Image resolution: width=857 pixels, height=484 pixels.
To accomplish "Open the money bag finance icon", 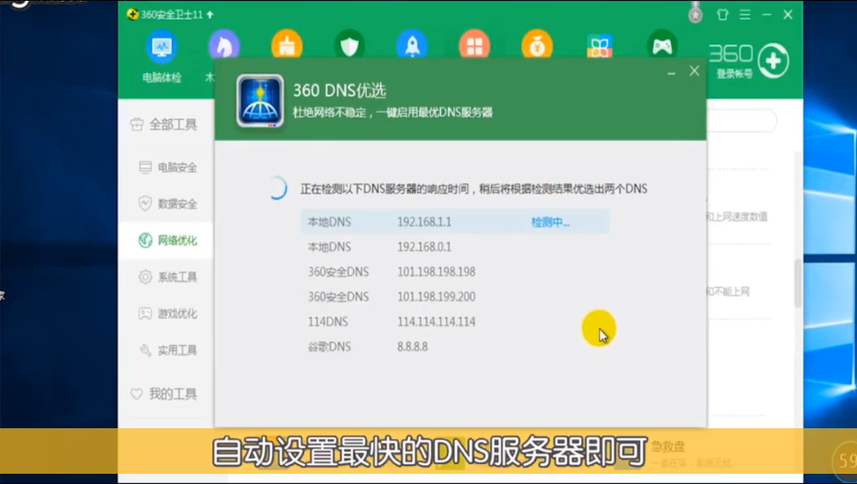I will [537, 46].
